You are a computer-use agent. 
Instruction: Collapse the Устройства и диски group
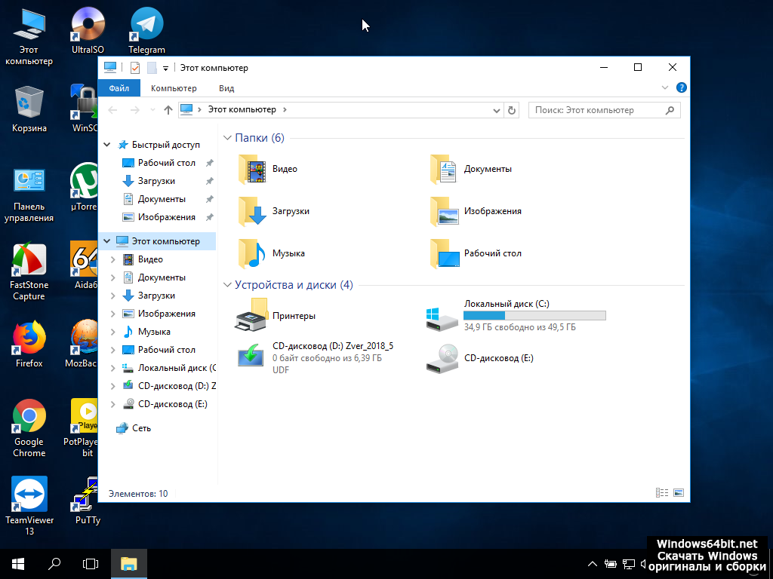[x=228, y=285]
